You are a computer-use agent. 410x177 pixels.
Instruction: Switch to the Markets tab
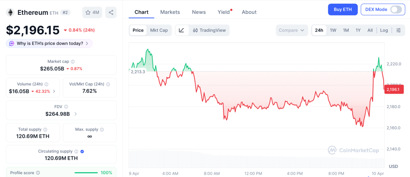170,12
